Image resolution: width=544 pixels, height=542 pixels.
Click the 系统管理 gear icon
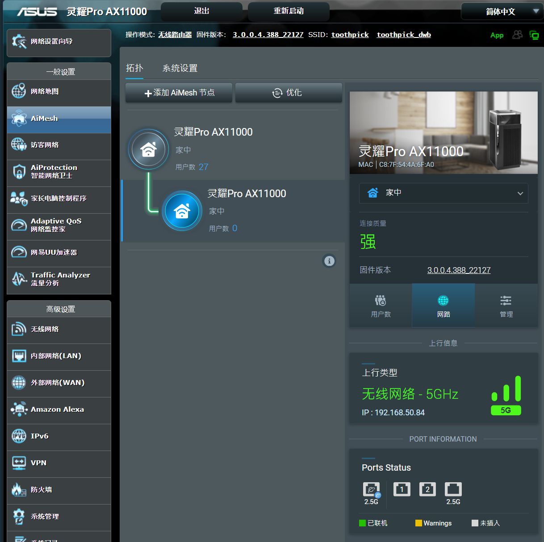pyautogui.click(x=19, y=517)
